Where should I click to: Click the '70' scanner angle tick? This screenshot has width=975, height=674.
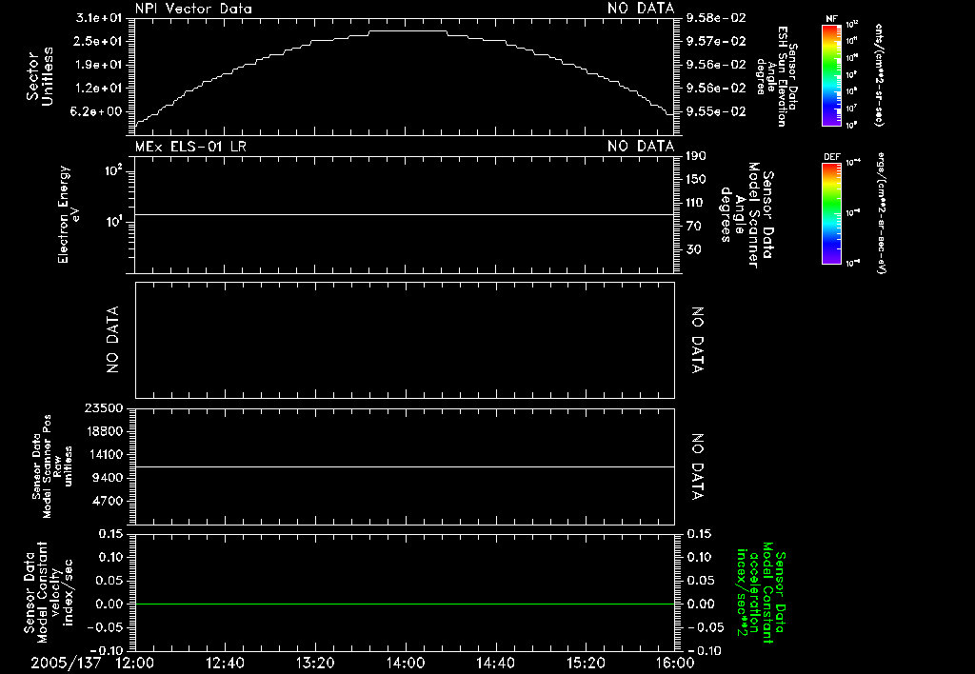694,227
